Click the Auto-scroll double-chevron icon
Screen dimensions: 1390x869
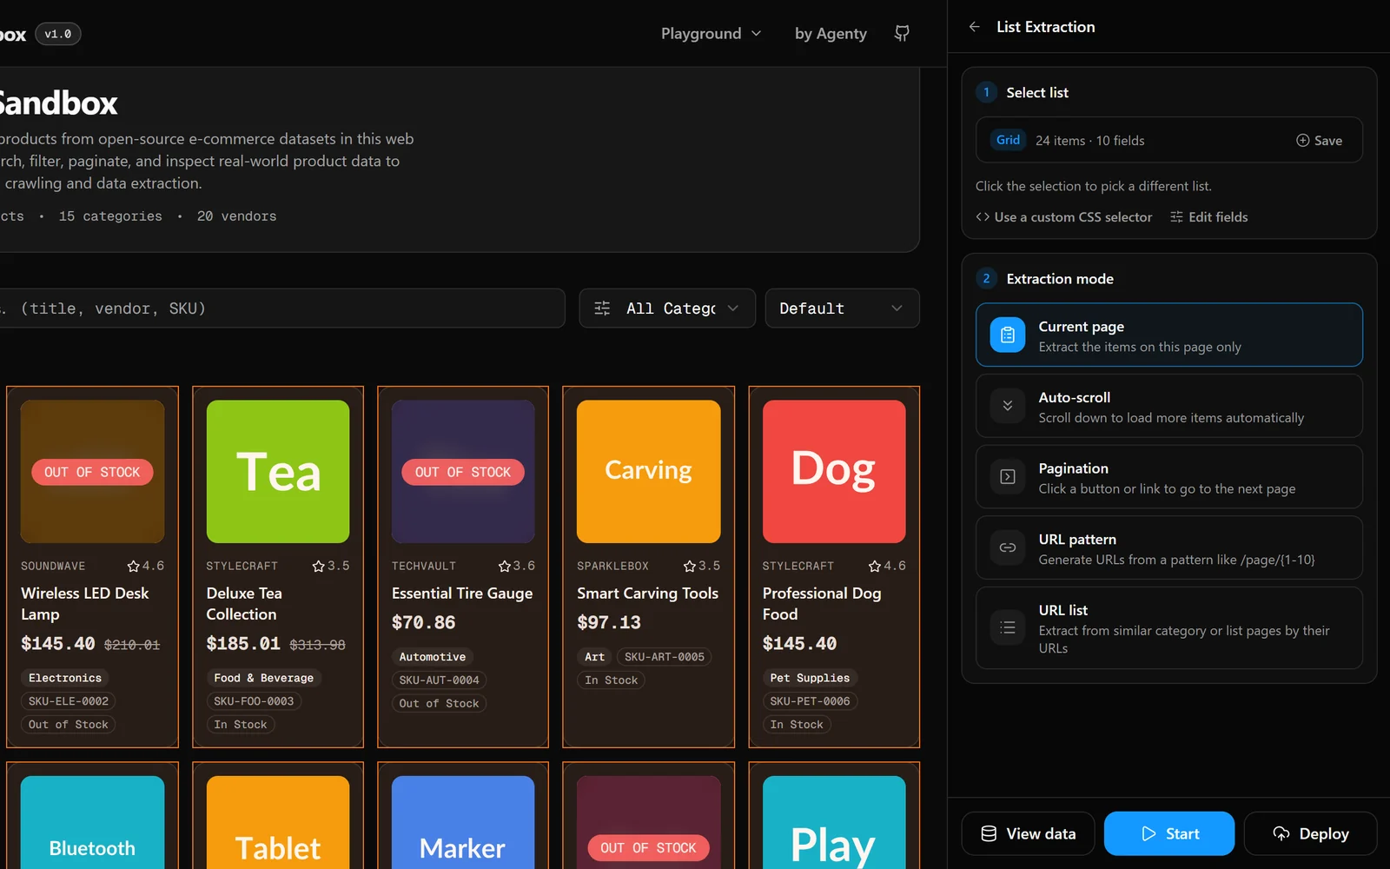coord(1008,406)
